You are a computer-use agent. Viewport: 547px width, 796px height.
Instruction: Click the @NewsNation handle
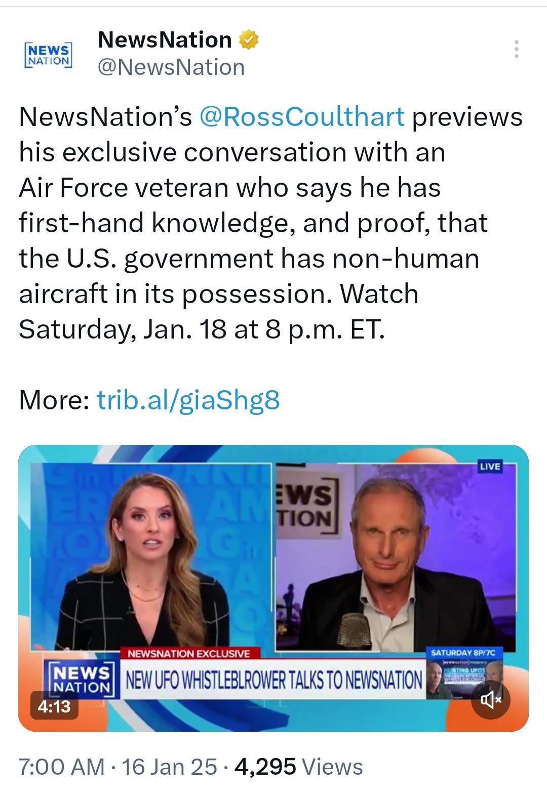[x=171, y=67]
